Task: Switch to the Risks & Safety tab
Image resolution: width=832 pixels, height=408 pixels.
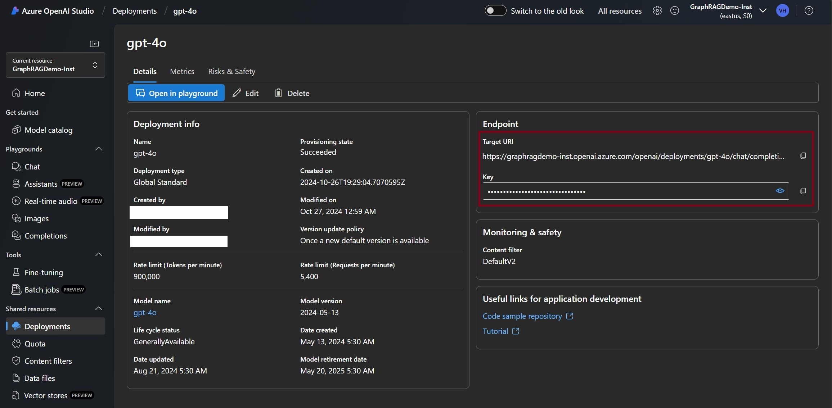Action: tap(231, 71)
